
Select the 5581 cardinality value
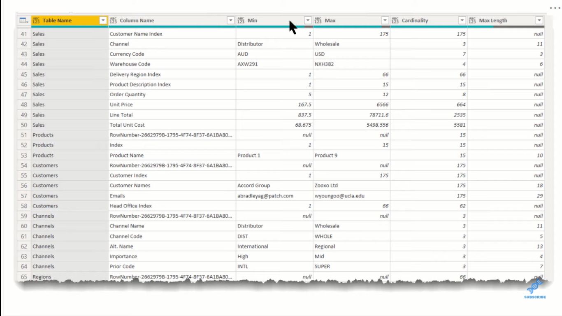point(429,125)
